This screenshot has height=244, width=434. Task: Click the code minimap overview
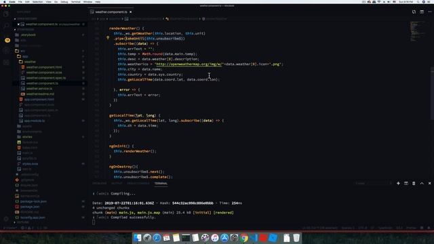point(418,32)
